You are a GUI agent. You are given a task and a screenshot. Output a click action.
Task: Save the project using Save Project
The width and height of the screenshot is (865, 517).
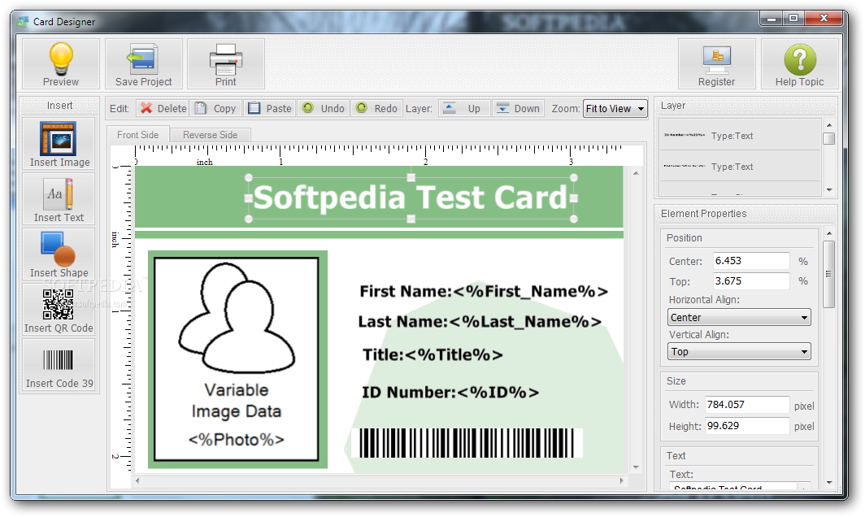point(143,64)
